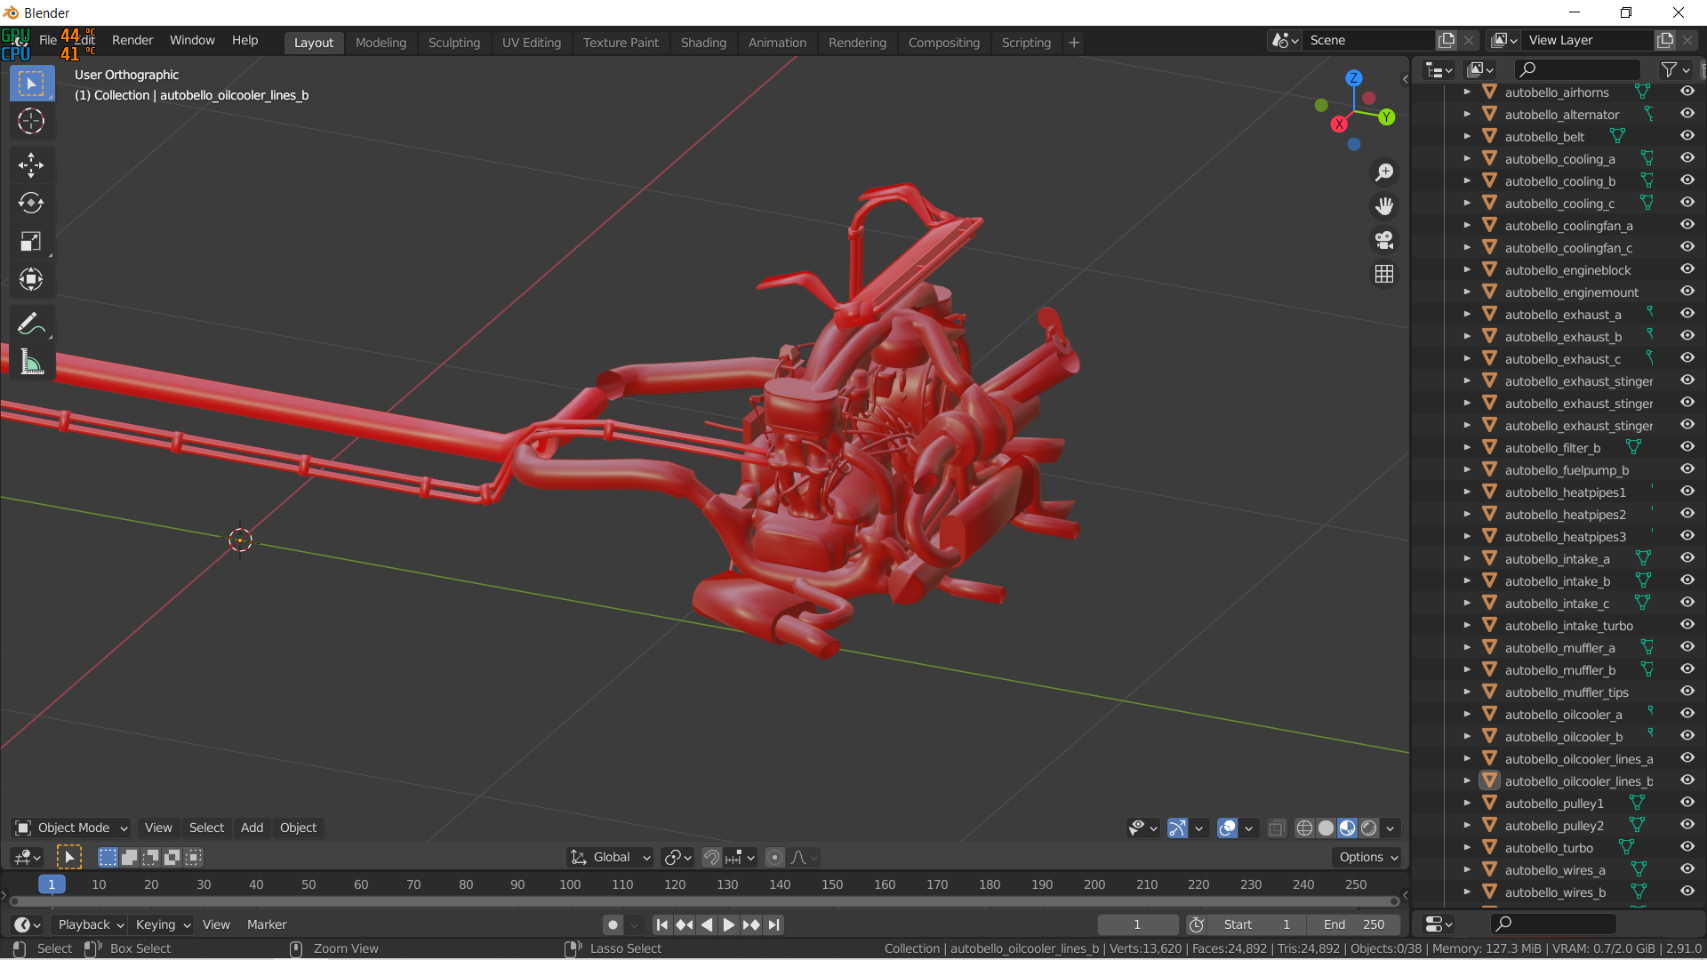Play the animation forward
This screenshot has width=1707, height=960.
(728, 924)
